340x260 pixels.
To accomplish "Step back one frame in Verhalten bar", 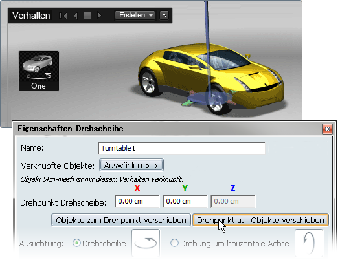I will tap(76, 16).
